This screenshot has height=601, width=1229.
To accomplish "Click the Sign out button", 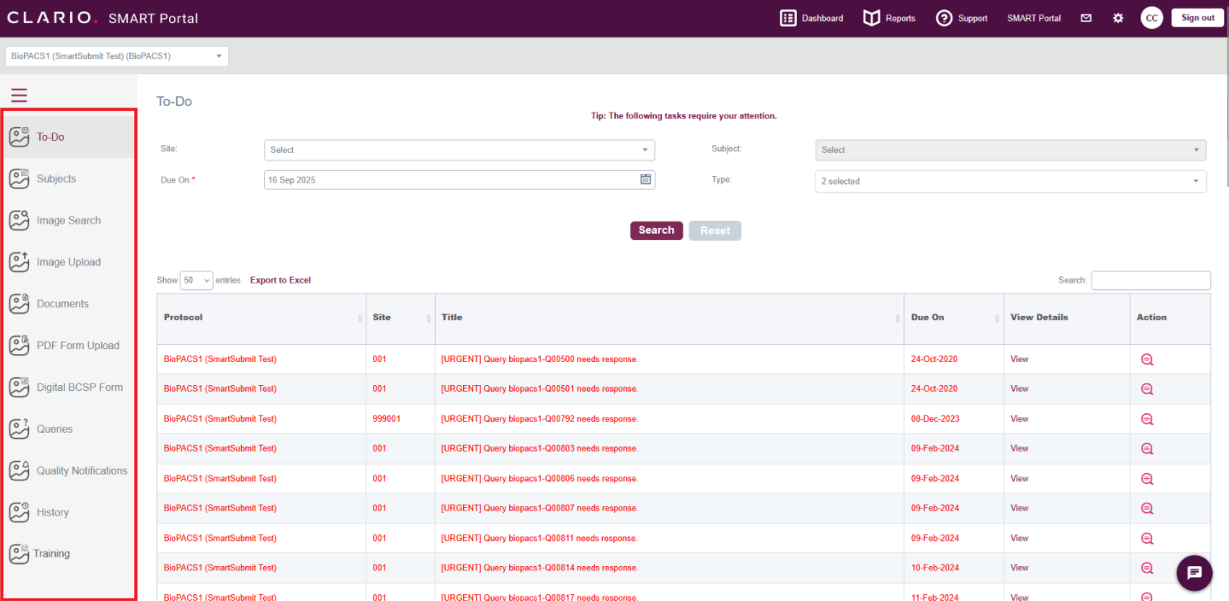I will click(x=1197, y=18).
